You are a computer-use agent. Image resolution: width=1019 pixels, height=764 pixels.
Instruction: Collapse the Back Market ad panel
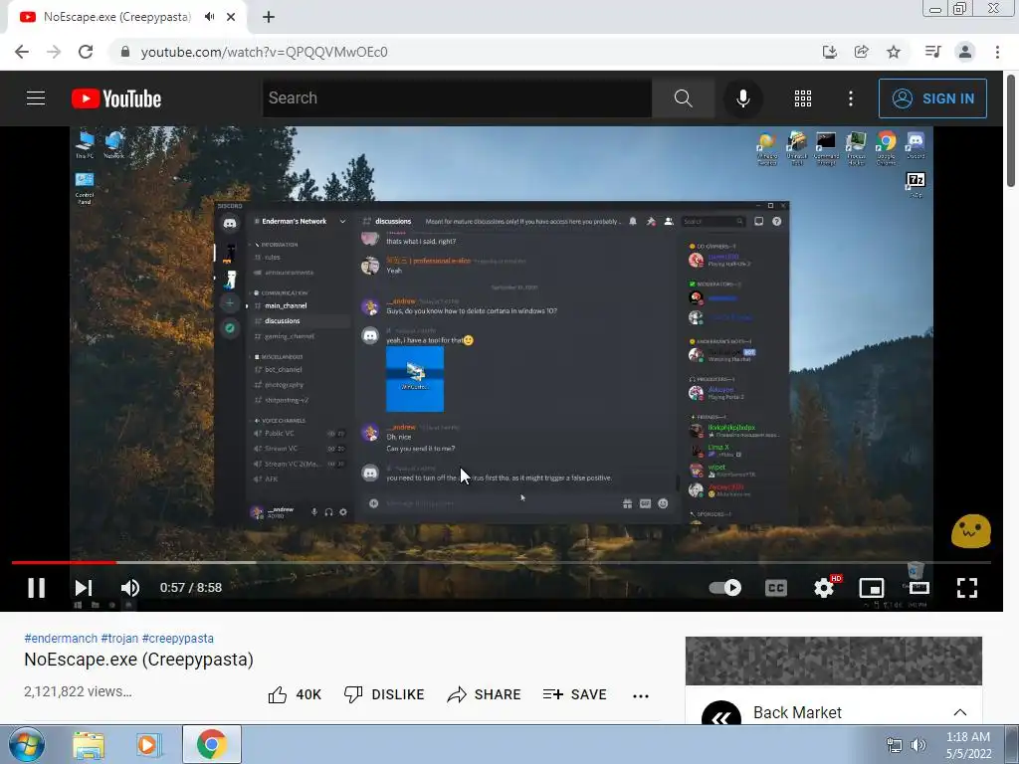tap(960, 712)
